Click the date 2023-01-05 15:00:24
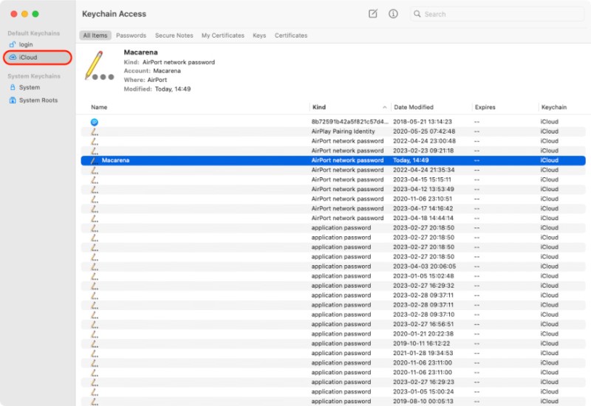The height and width of the screenshot is (406, 591). click(x=423, y=392)
